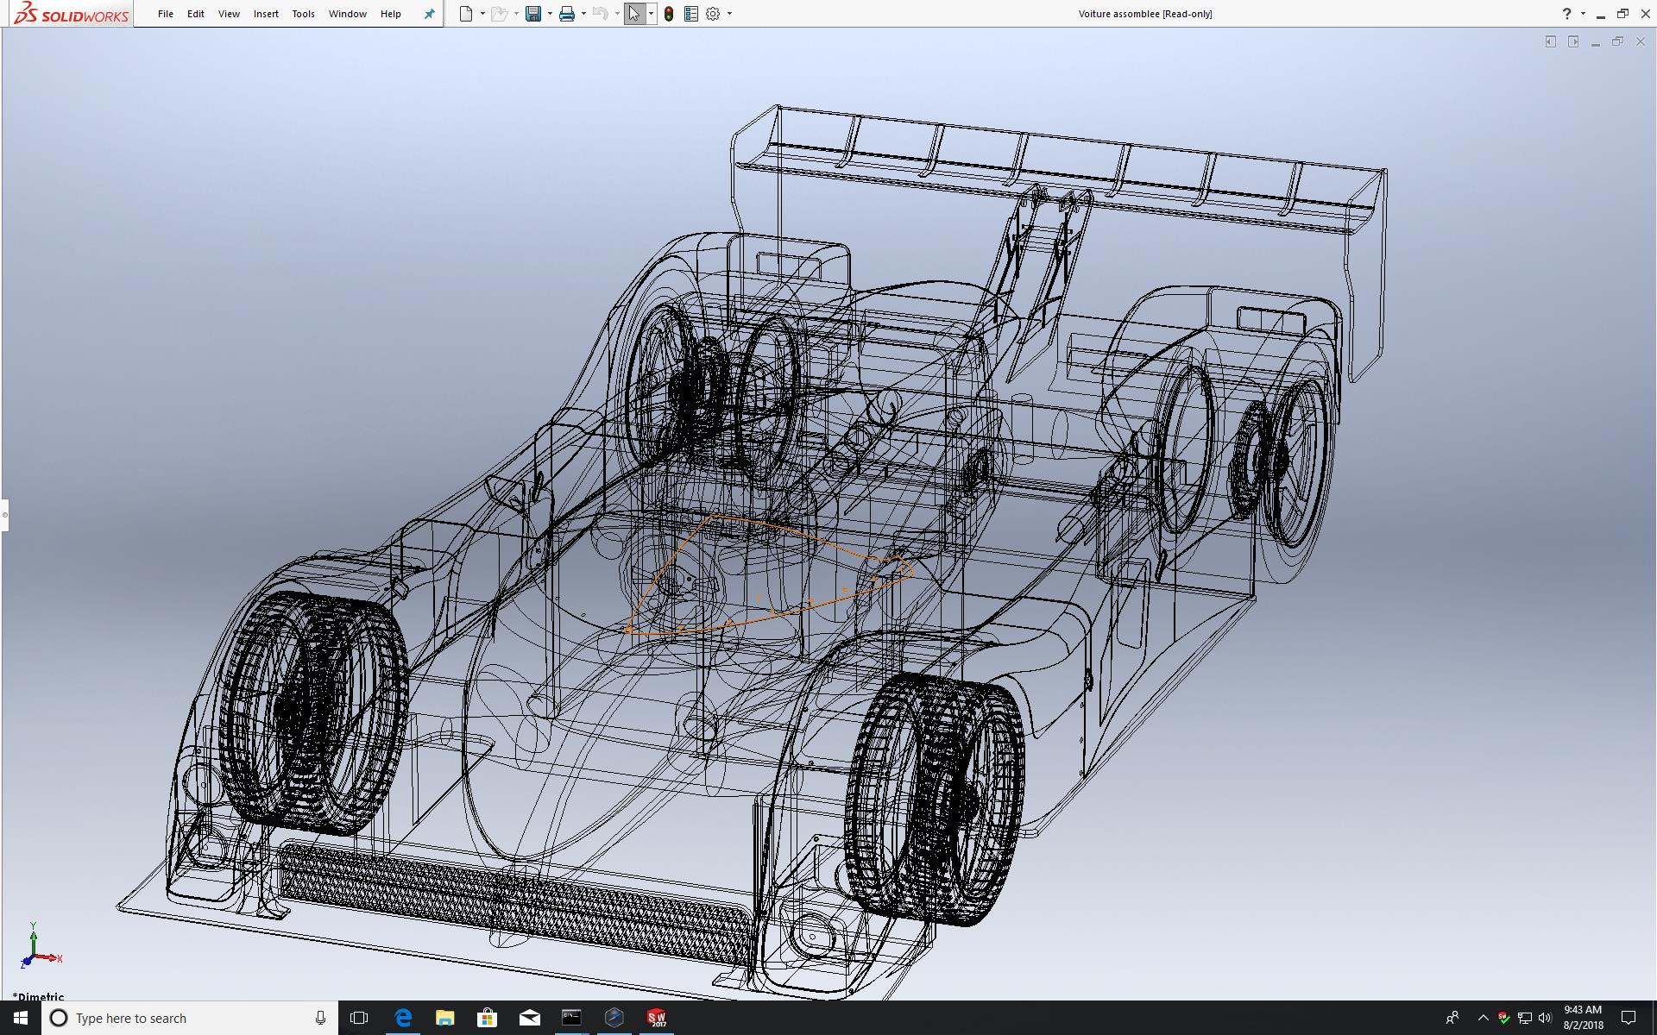Expand the Help dropdown arrow
Image resolution: width=1657 pixels, height=1035 pixels.
(x=1583, y=14)
